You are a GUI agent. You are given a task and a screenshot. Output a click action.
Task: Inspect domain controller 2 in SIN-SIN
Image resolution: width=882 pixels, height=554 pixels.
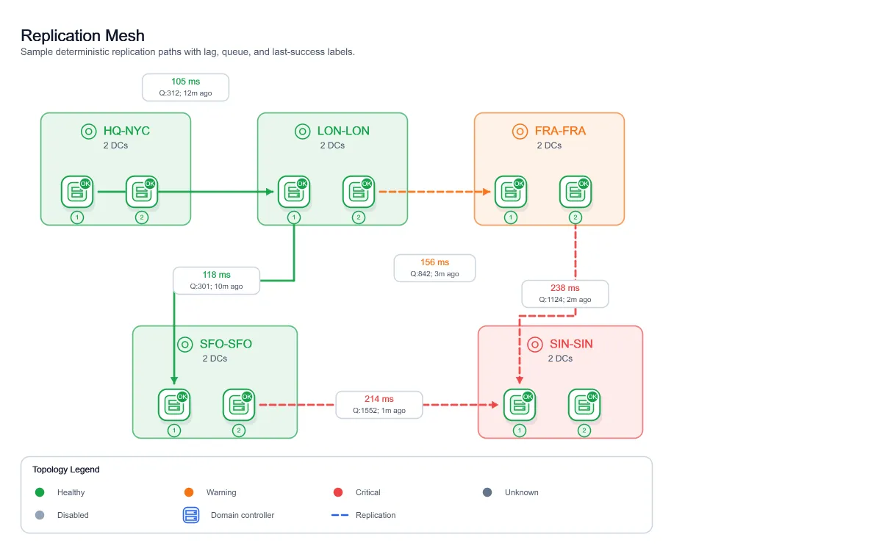(584, 405)
